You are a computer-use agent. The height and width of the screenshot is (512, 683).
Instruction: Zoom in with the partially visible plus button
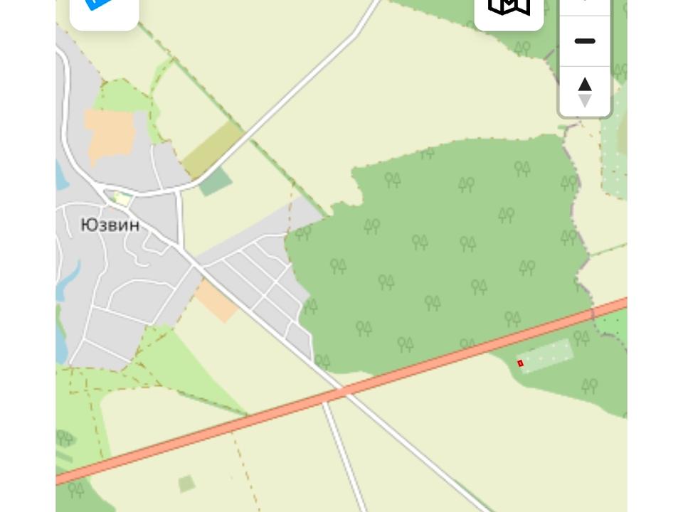[585, 6]
